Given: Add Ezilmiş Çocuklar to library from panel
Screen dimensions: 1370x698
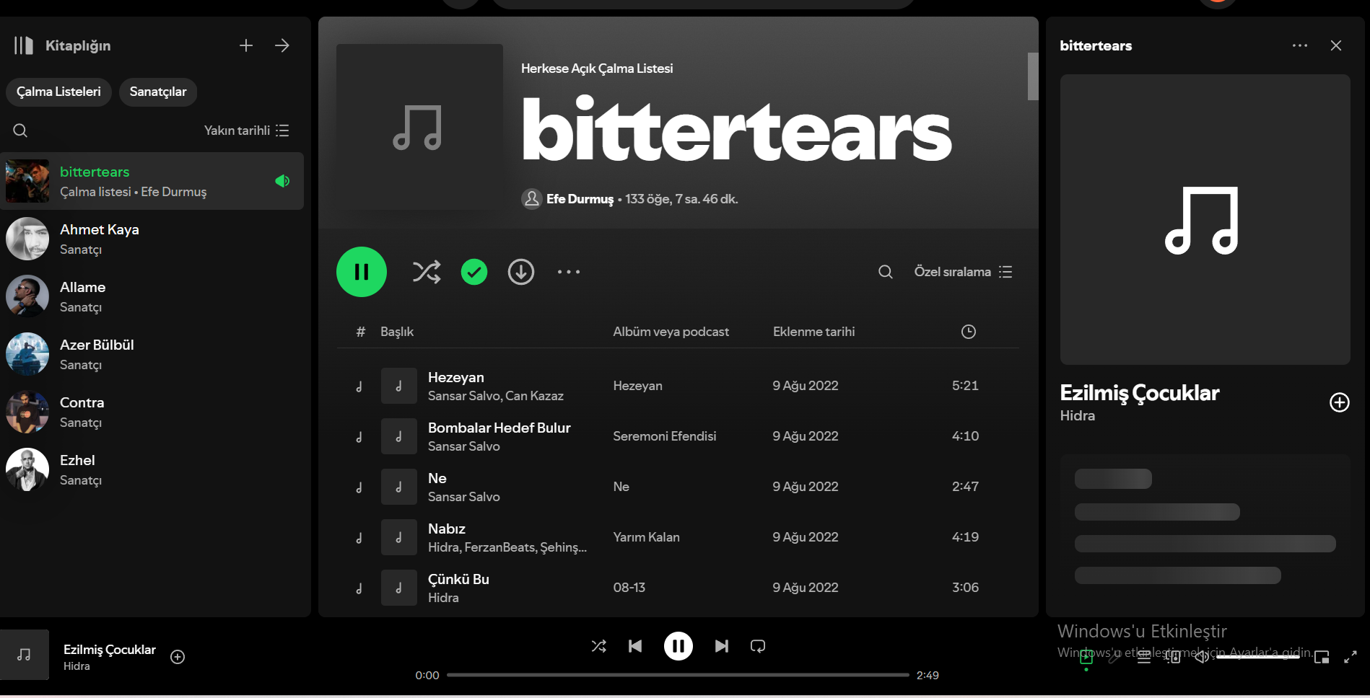Looking at the screenshot, I should (1340, 402).
